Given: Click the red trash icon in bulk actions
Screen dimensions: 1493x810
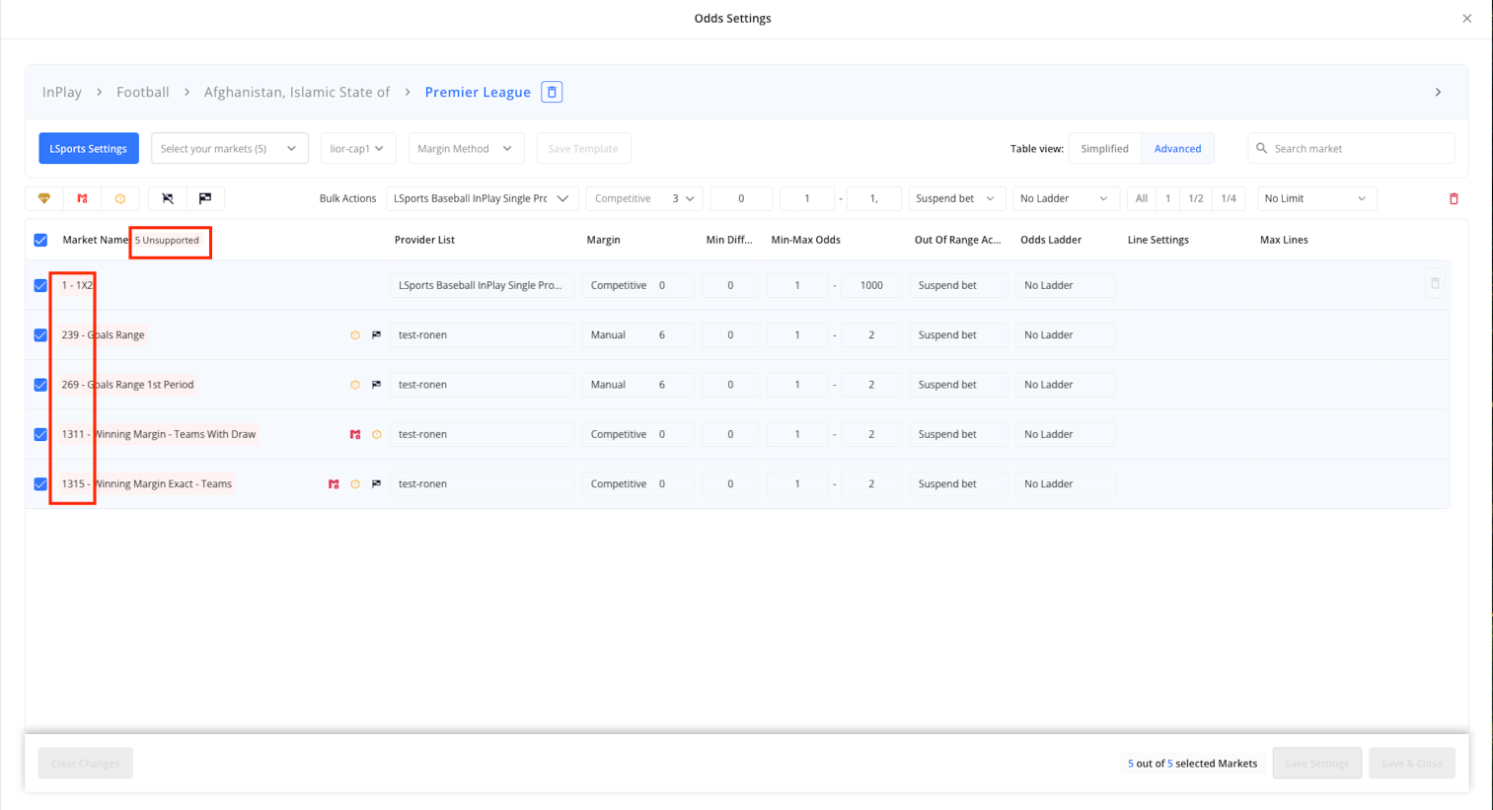Looking at the screenshot, I should [1454, 198].
